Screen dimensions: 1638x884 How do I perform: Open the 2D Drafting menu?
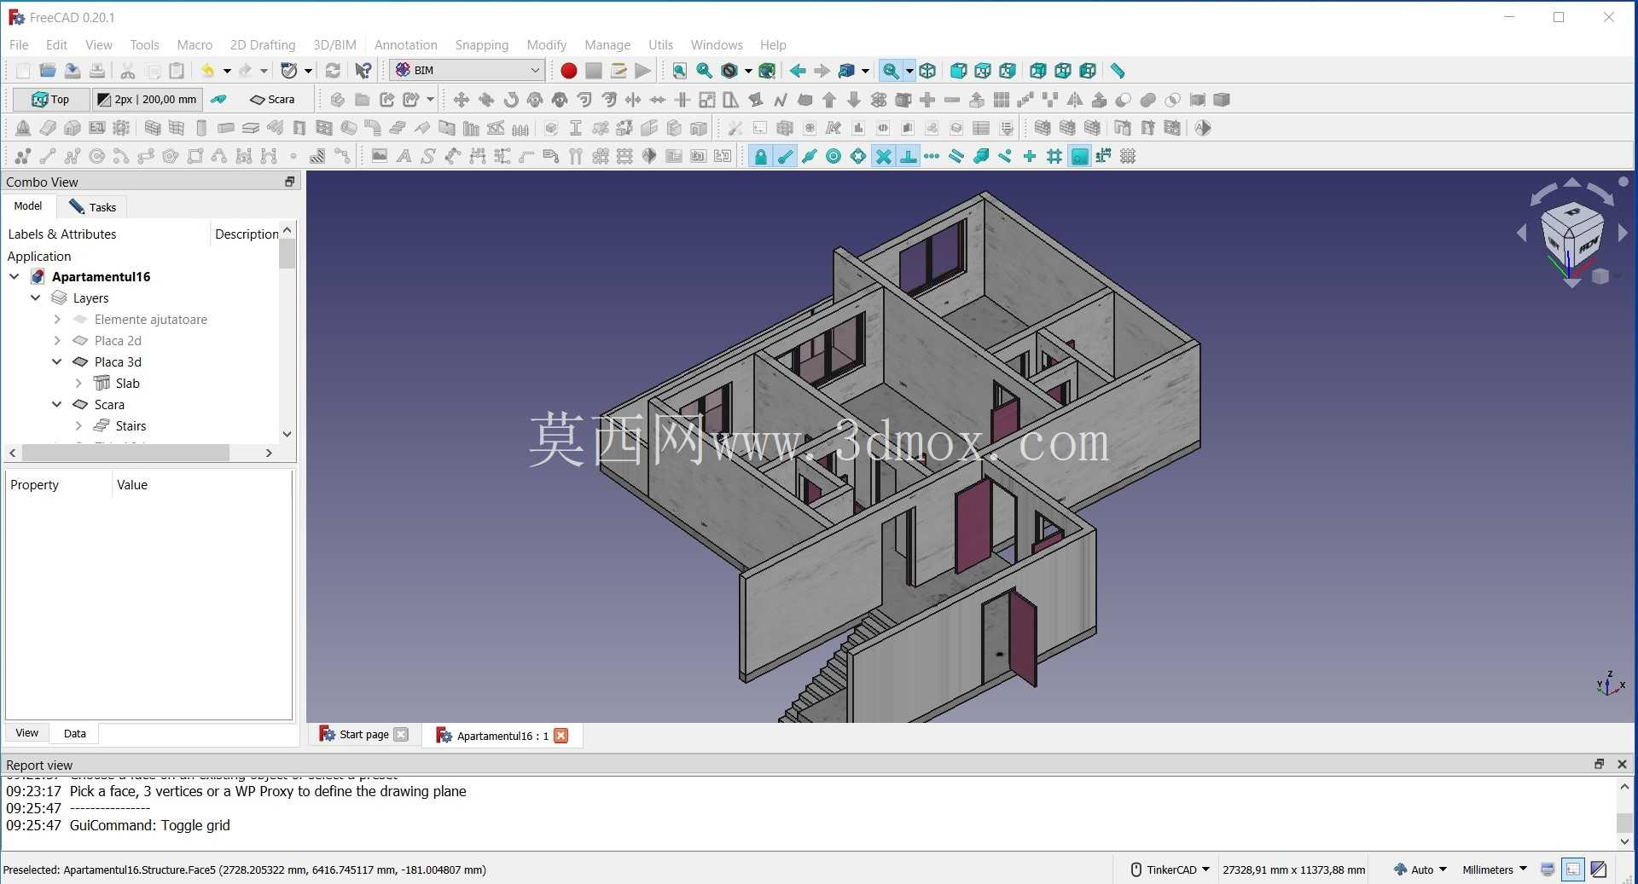click(263, 45)
